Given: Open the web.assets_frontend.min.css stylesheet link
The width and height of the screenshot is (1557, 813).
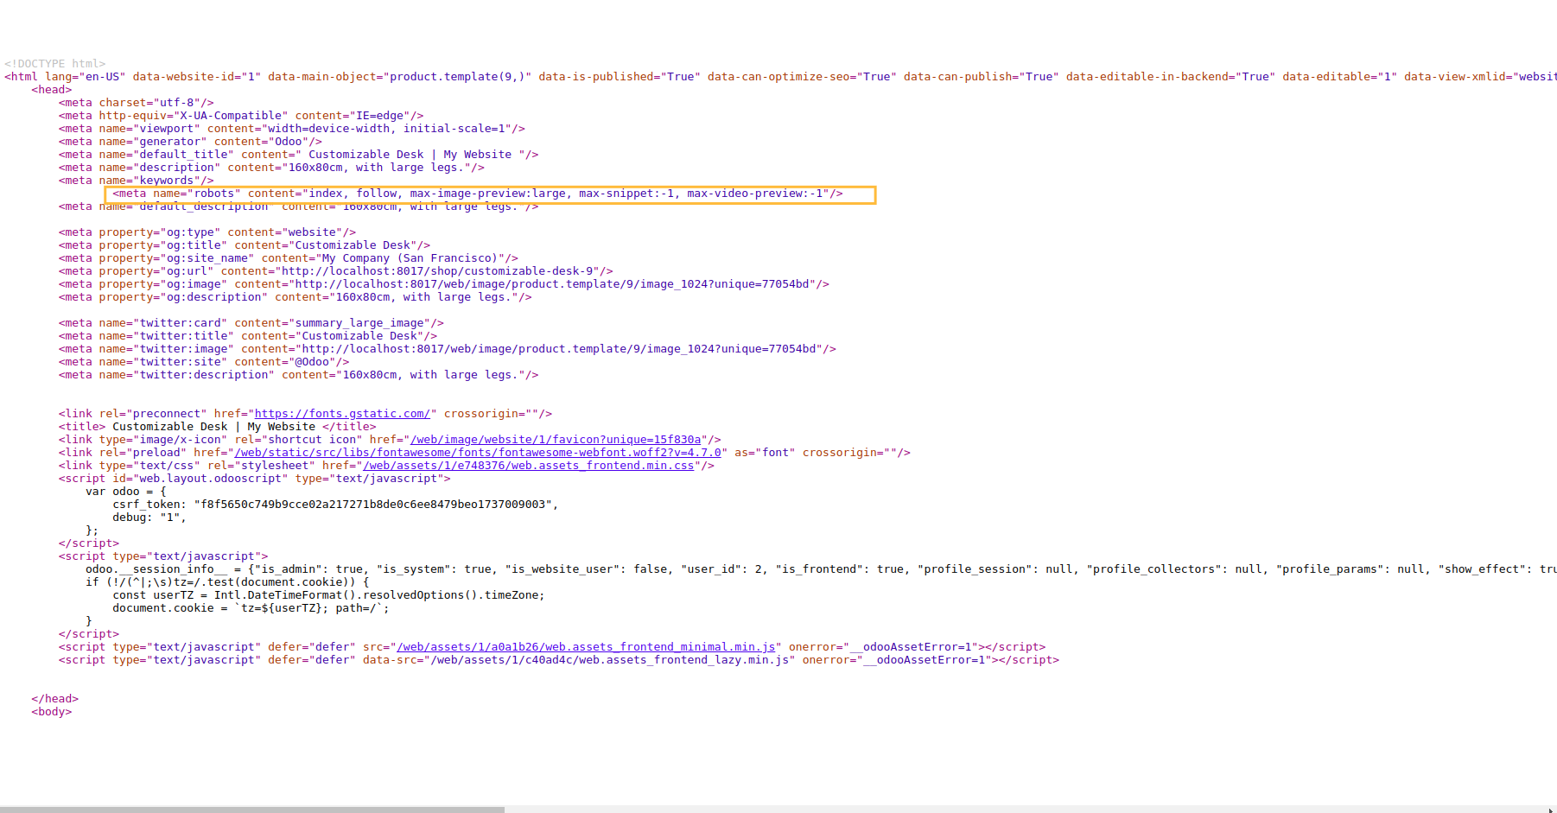Looking at the screenshot, I should click(x=529, y=466).
